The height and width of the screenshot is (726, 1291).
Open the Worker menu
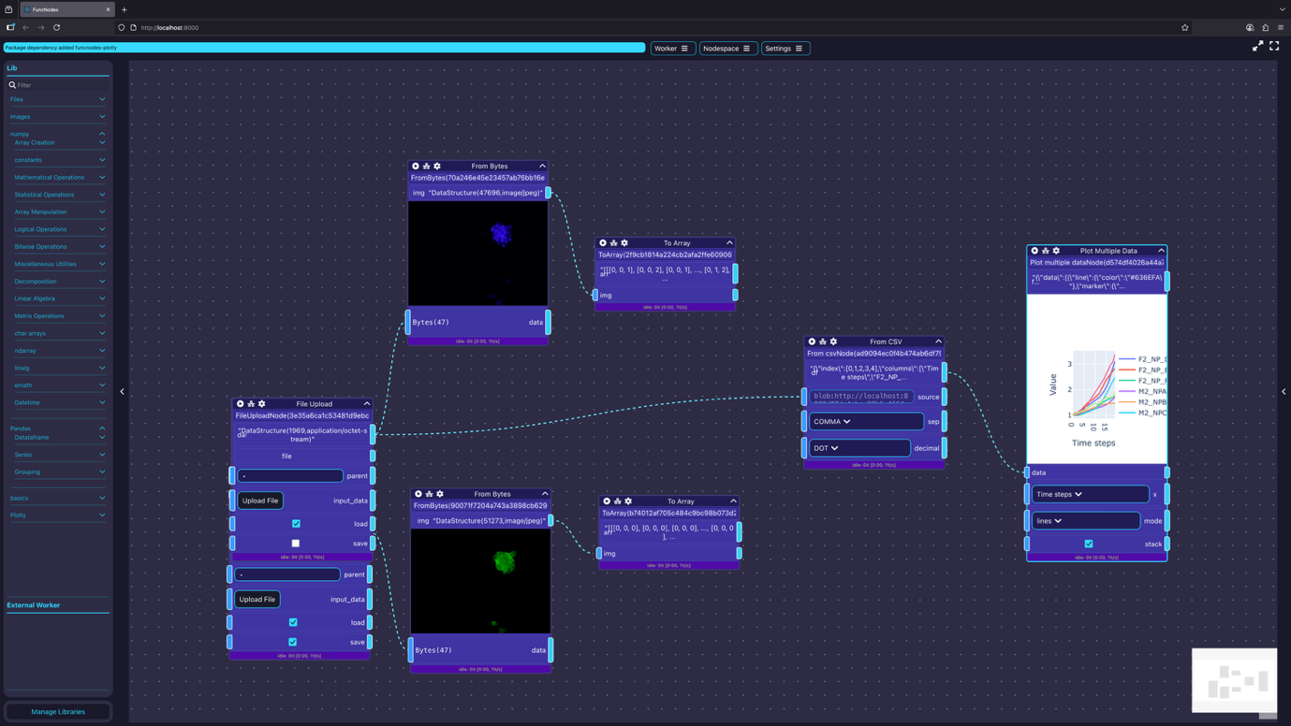coord(673,48)
